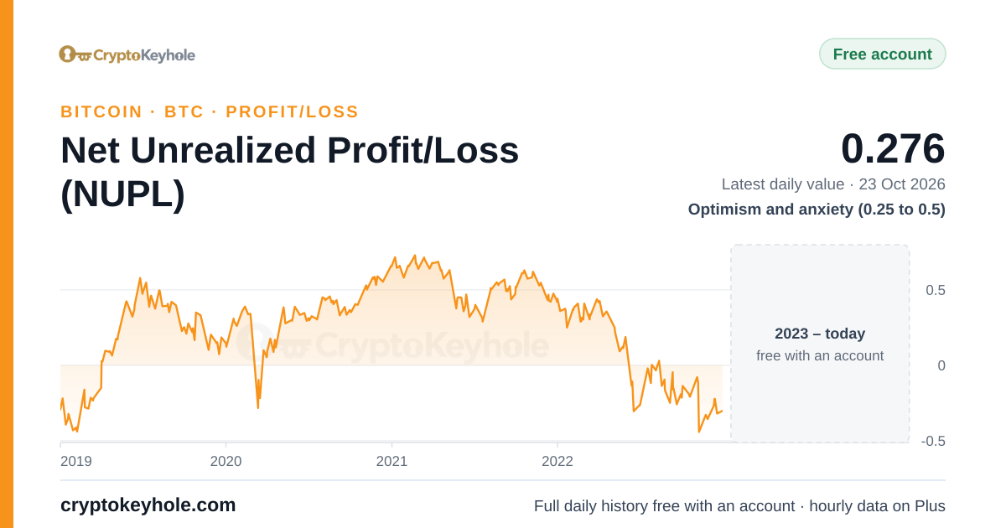Open the CryptoKeyhole brand name link

[x=144, y=55]
